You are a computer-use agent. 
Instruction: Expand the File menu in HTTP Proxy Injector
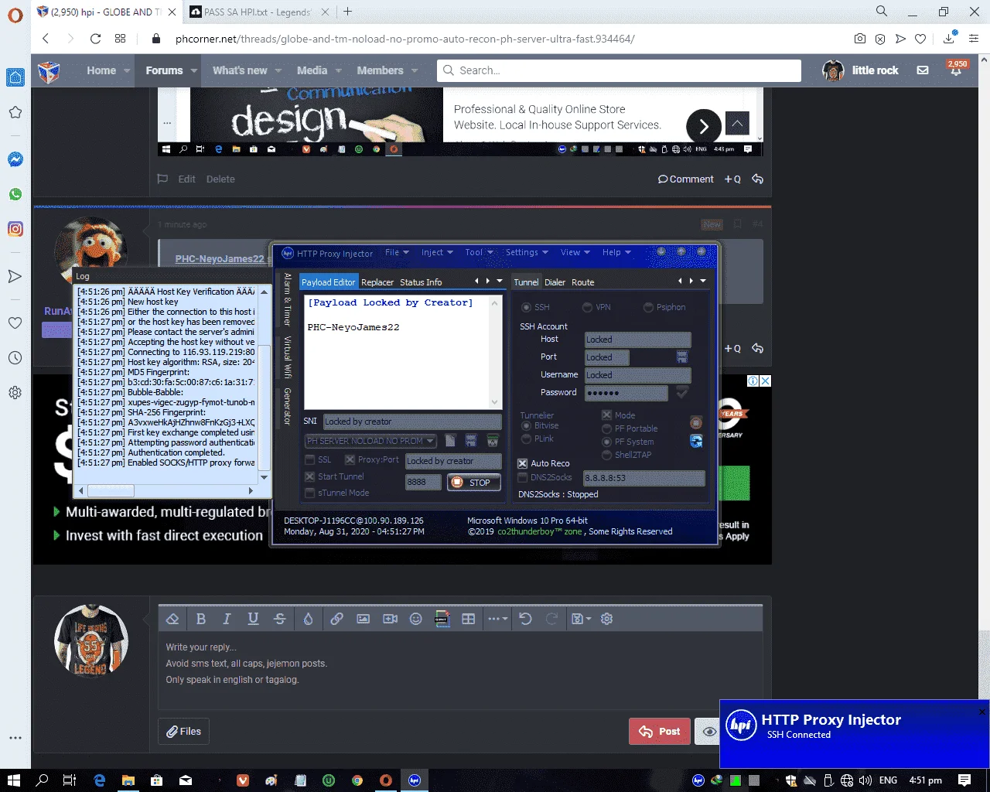(397, 252)
